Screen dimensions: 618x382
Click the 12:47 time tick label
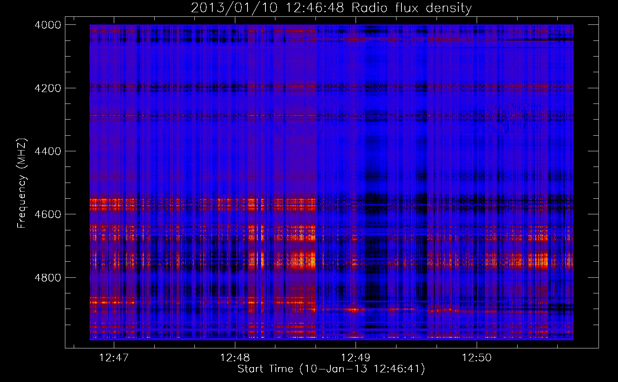point(114,358)
